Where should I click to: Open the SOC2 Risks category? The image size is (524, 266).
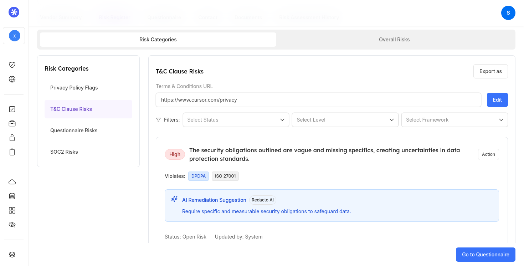(64, 152)
